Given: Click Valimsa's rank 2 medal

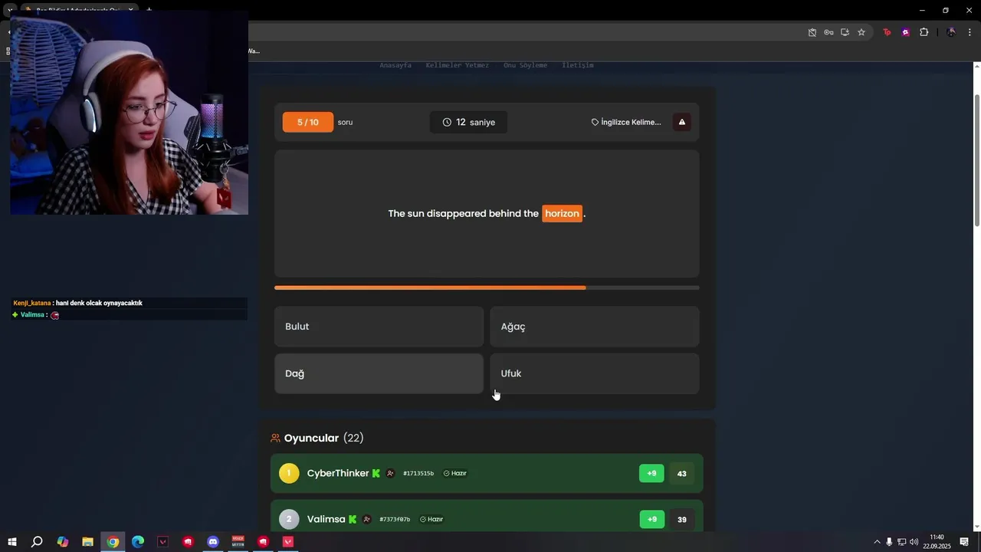Looking at the screenshot, I should [289, 519].
